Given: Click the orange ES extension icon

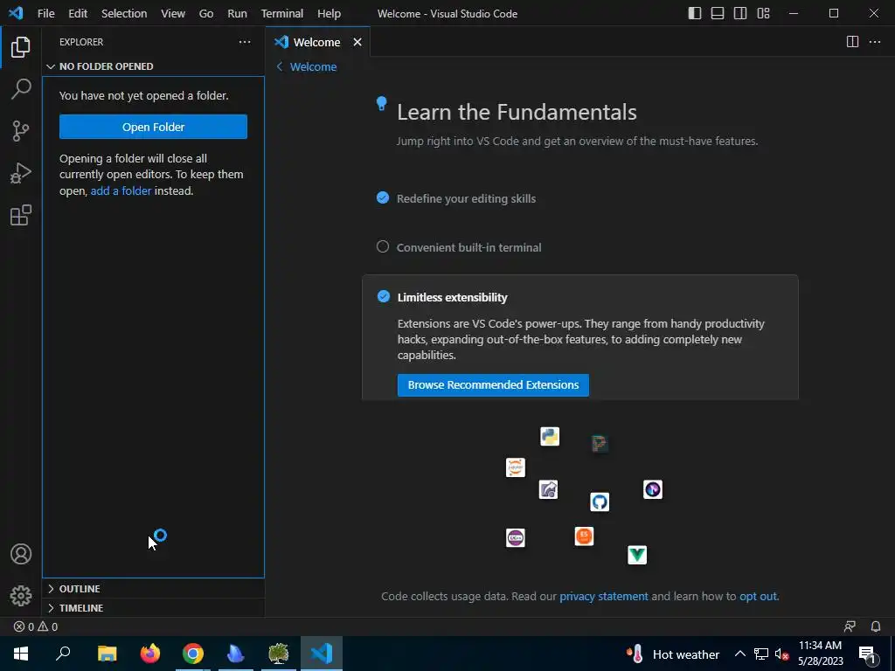Looking at the screenshot, I should click(584, 536).
